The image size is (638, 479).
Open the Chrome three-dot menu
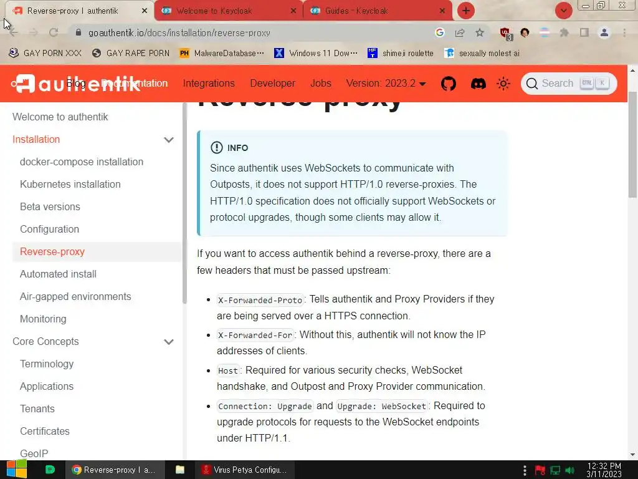624,32
